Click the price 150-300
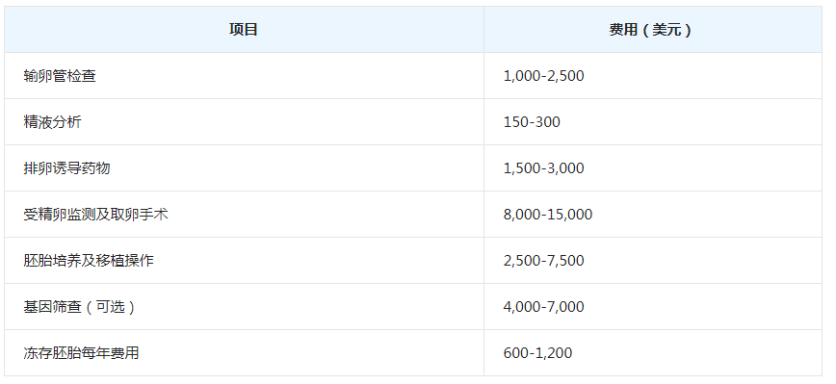 coord(532,122)
